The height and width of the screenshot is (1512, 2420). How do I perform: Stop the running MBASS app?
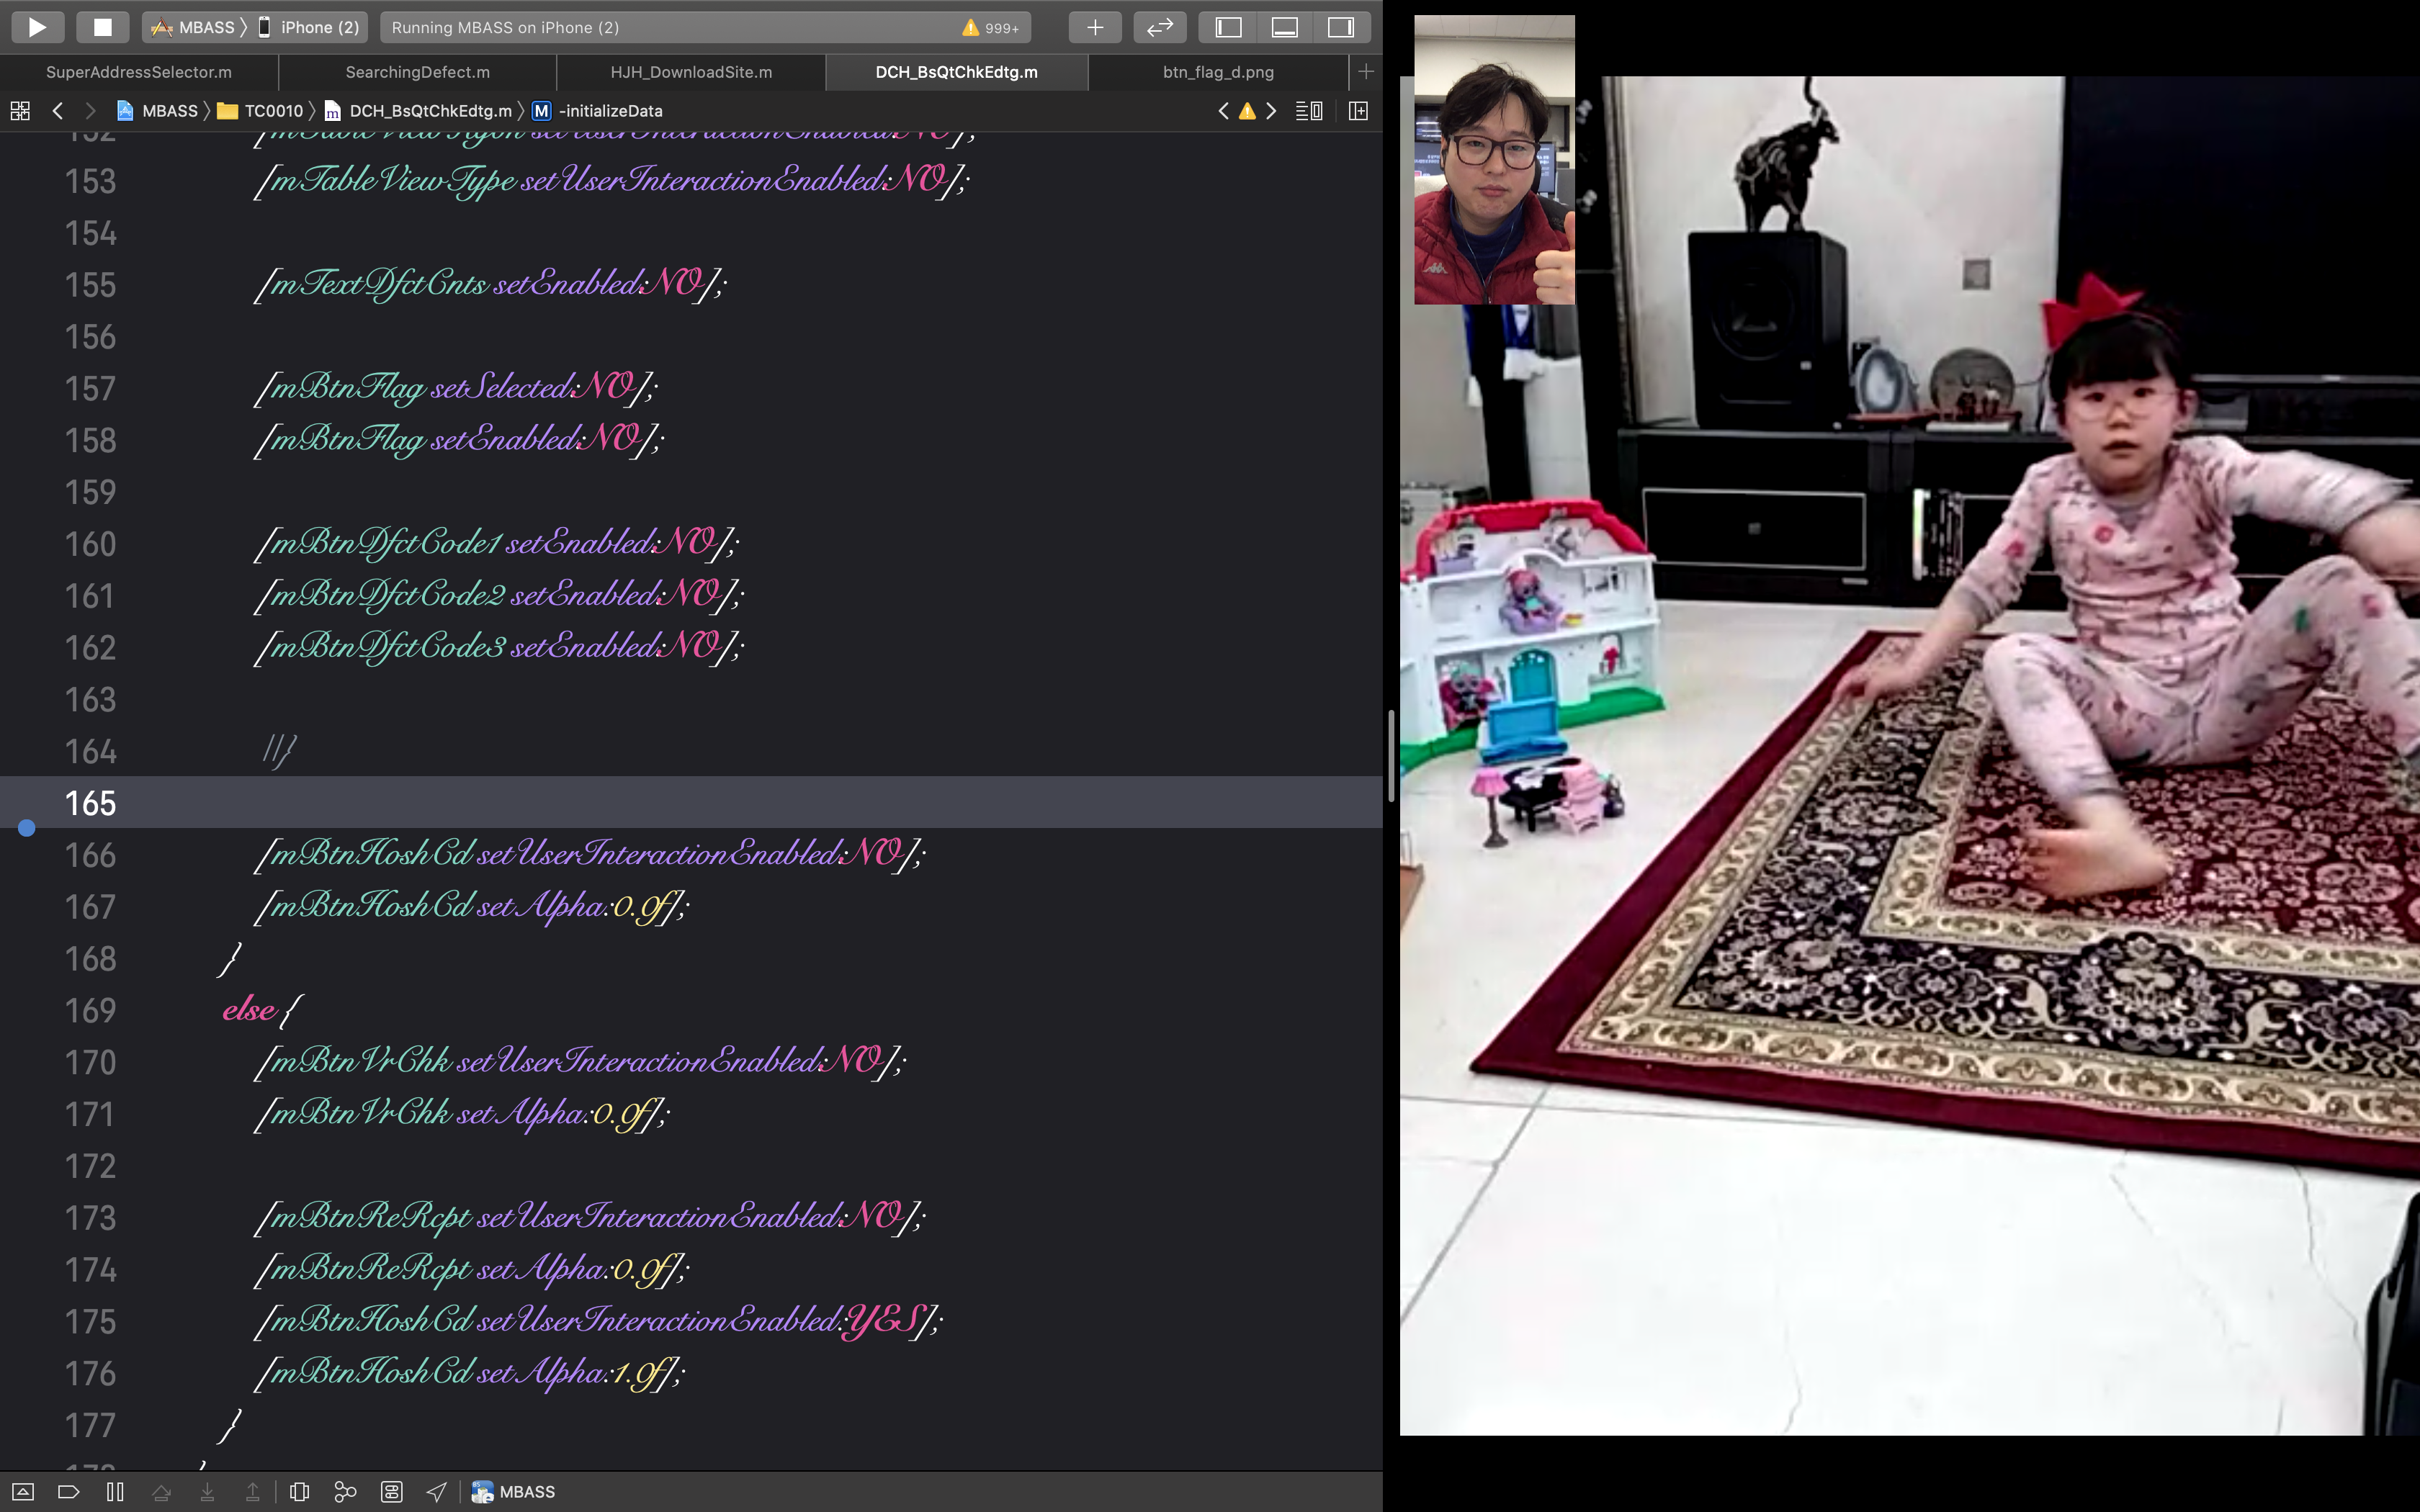coord(102,27)
